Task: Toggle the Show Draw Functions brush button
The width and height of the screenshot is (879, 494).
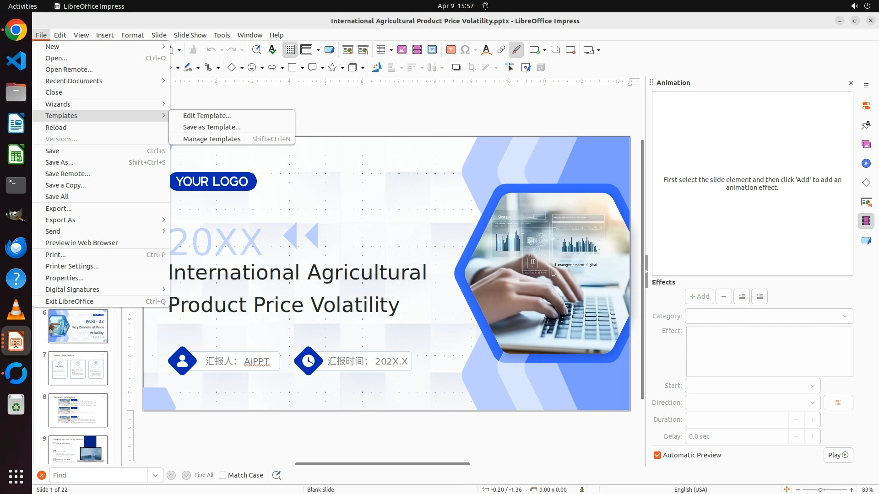Action: (516, 50)
